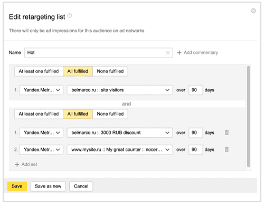
Task: Open the www.mysite.ru counter dropdown
Action: click(x=120, y=149)
